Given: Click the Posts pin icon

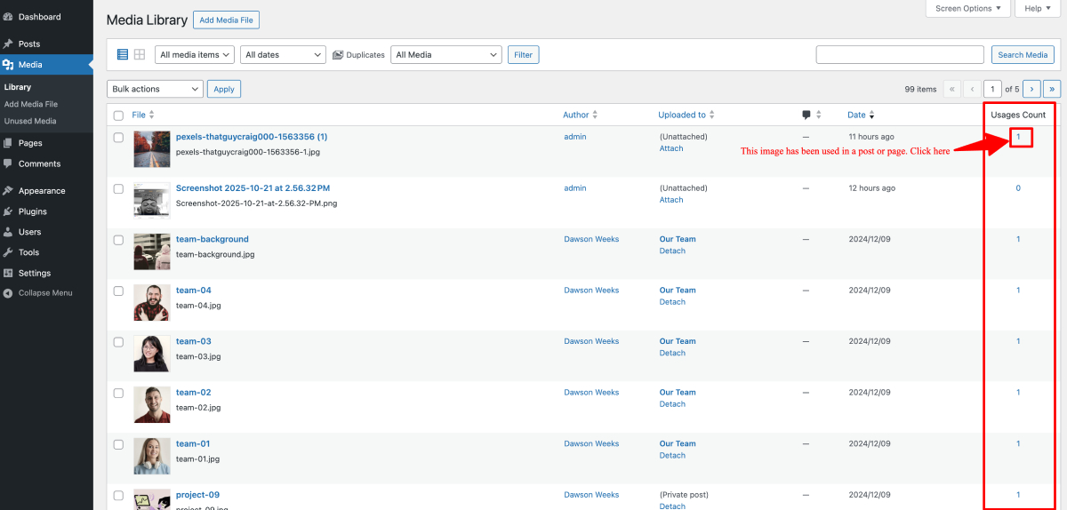Looking at the screenshot, I should pos(8,44).
